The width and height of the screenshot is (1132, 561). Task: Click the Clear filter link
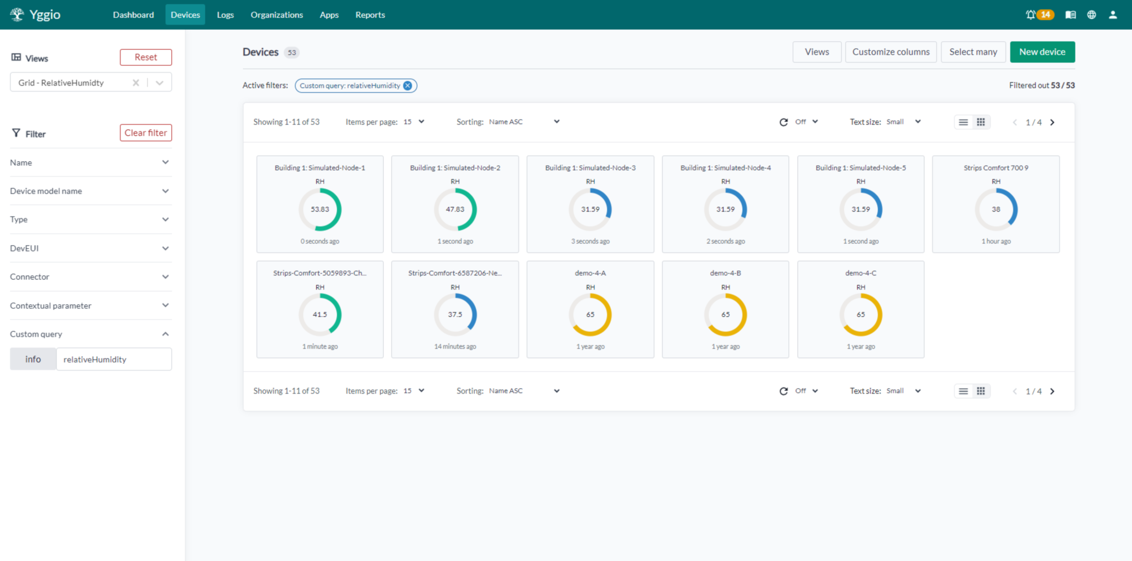point(145,133)
